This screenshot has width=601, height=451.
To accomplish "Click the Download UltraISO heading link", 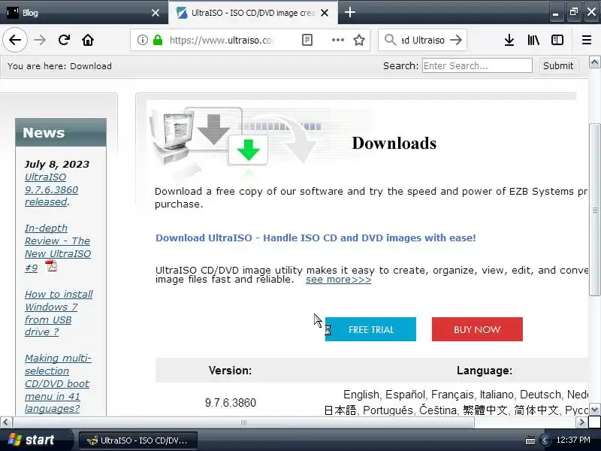I will [316, 238].
